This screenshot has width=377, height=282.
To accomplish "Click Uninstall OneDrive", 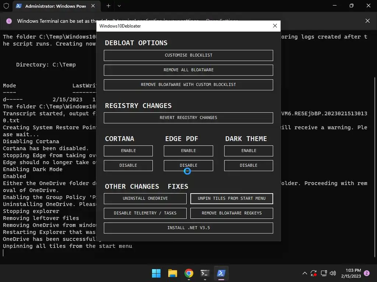I will tap(145, 199).
